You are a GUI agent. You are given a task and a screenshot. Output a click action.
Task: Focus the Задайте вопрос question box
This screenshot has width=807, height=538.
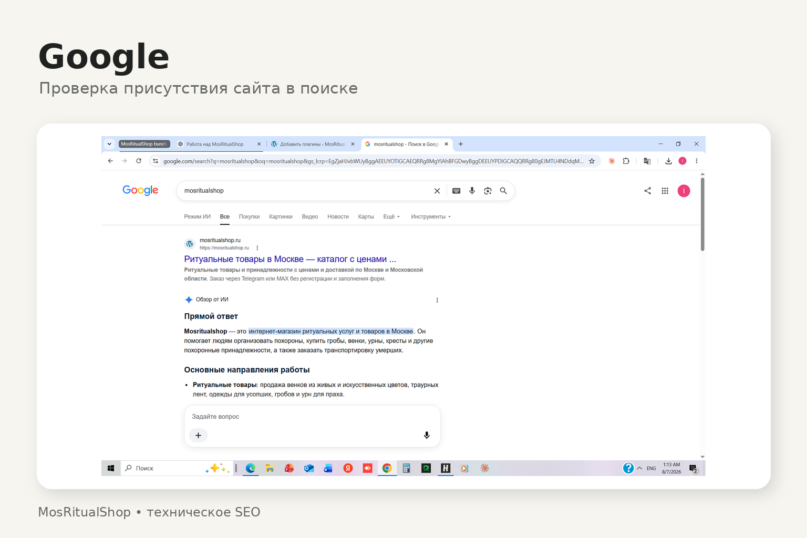312,417
